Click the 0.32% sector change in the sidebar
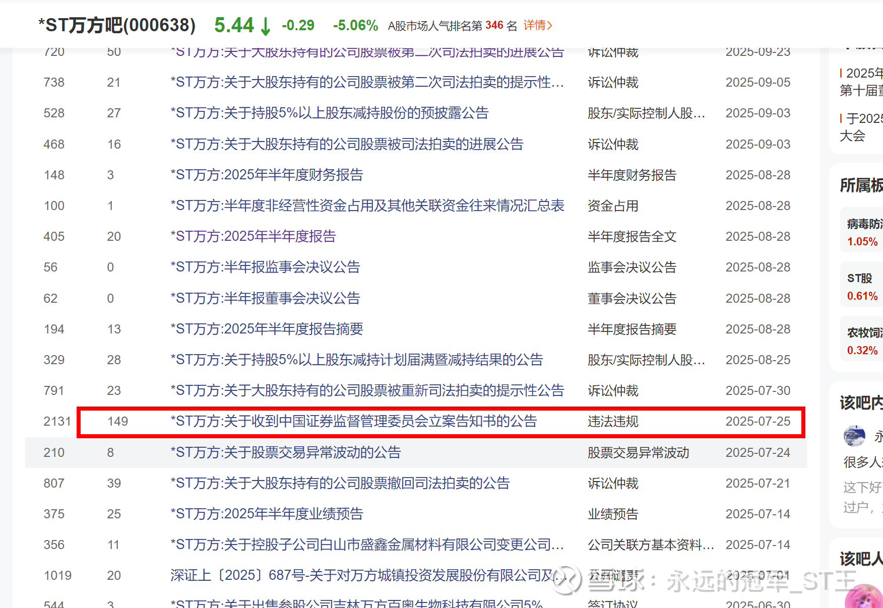The width and height of the screenshot is (883, 608). pyautogui.click(x=862, y=351)
